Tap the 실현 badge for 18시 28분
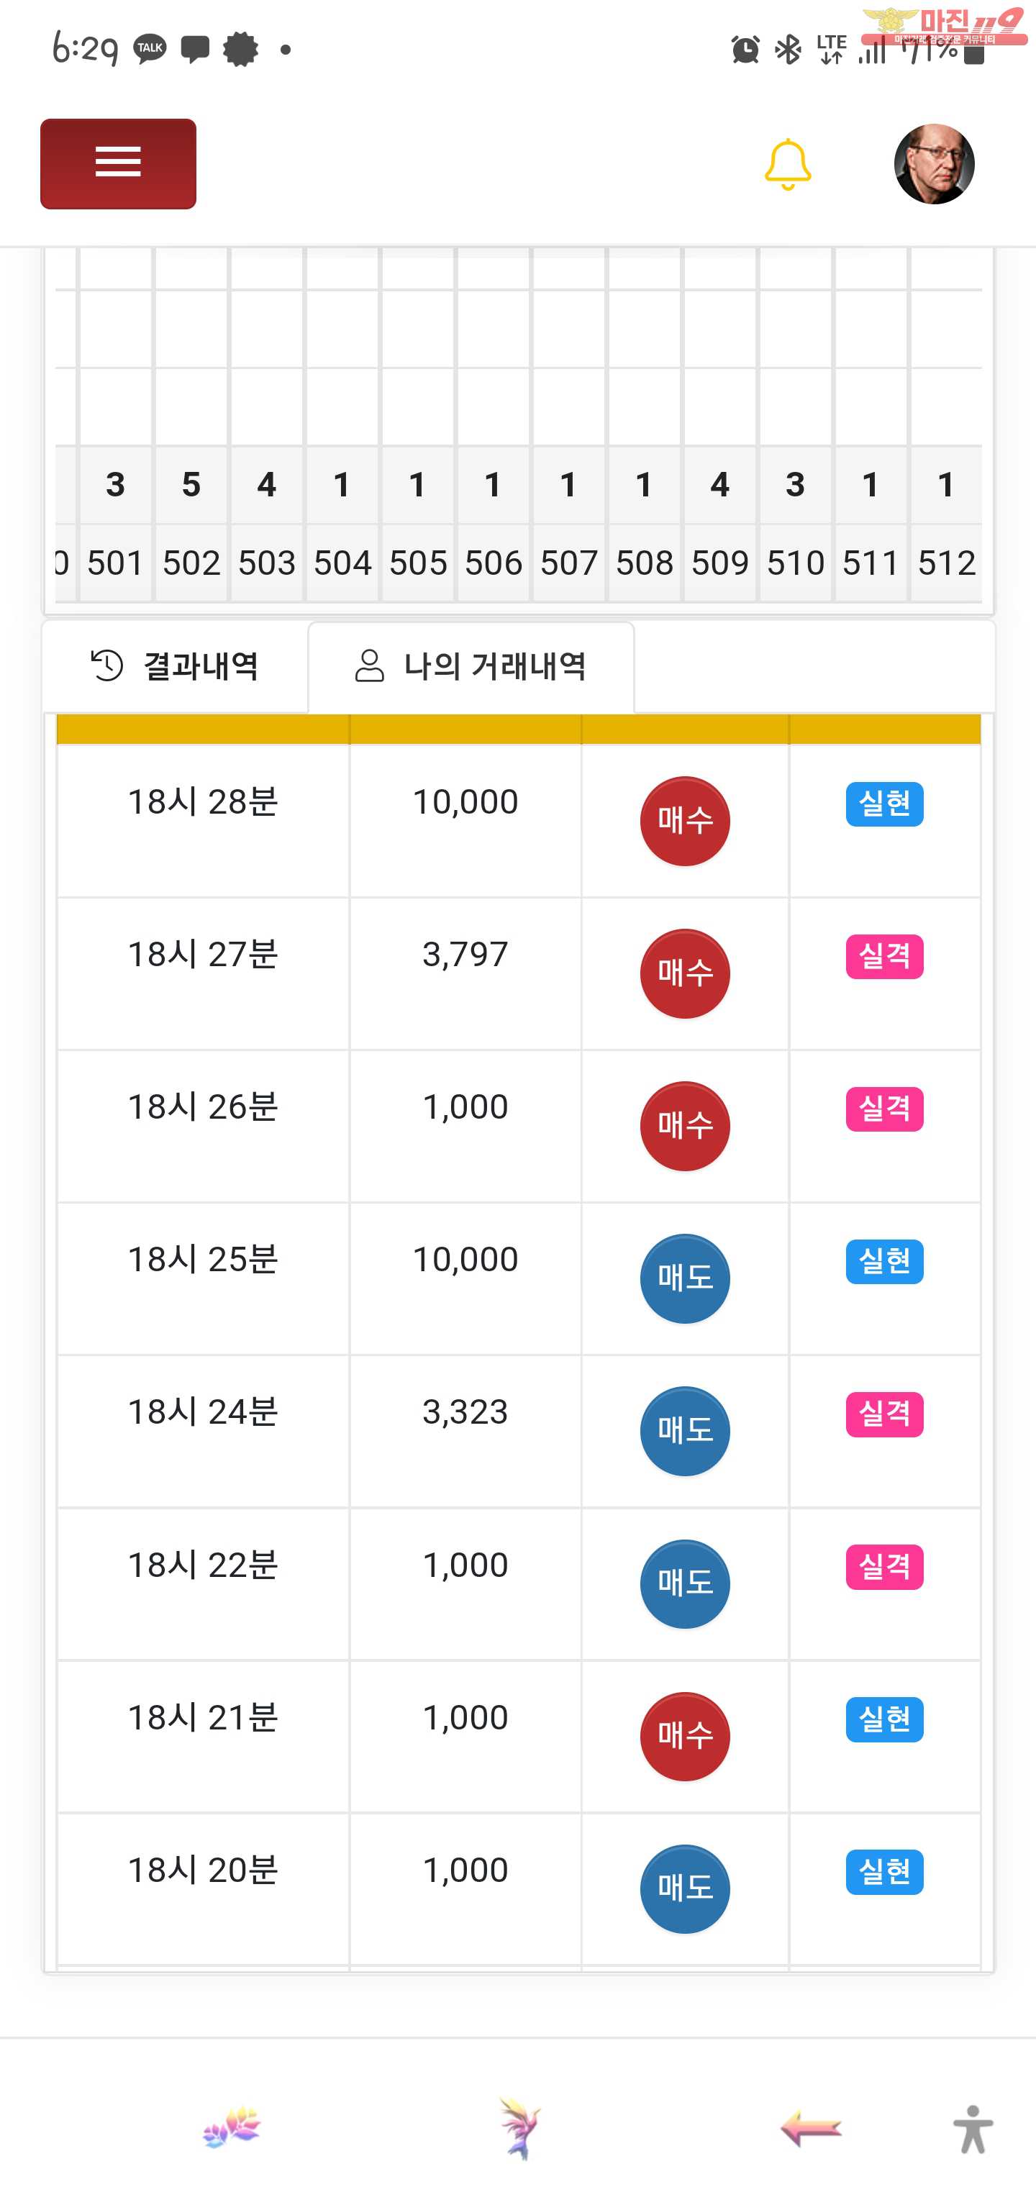 (x=884, y=803)
